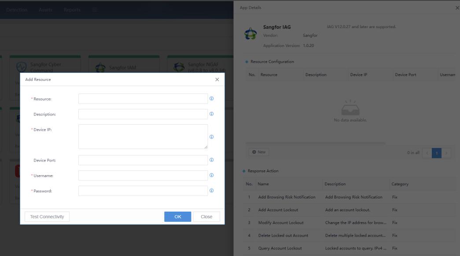This screenshot has height=256, width=460.
Task: Click the info icon beside Device Port field
Action: pos(212,160)
